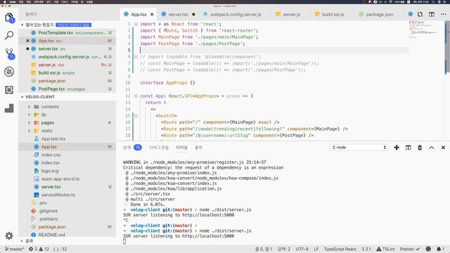Open the Extensions view in activity bar
Image resolution: width=450 pixels, height=253 pixels.
[x=9, y=90]
